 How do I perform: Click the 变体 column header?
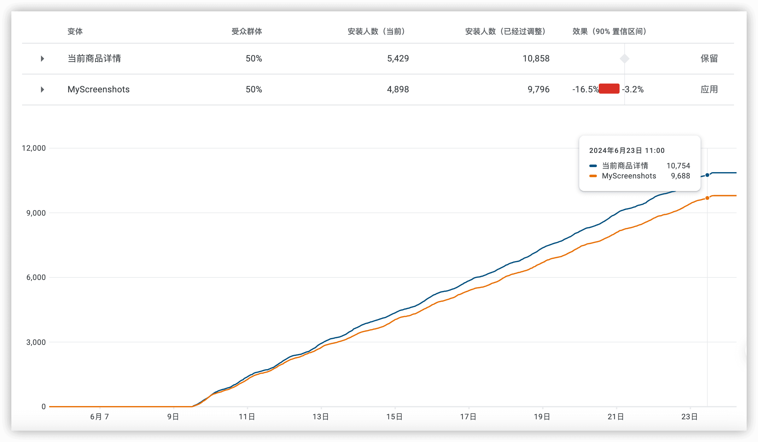(x=75, y=32)
